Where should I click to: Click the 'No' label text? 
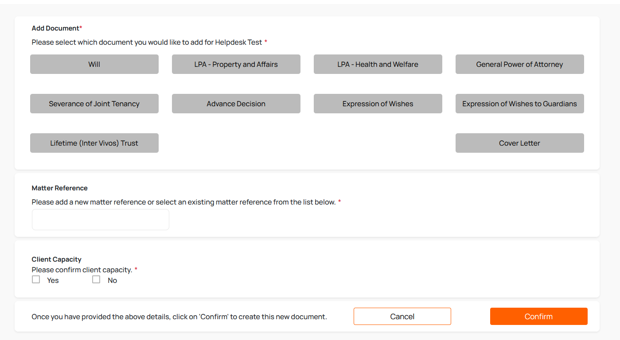pyautogui.click(x=113, y=280)
